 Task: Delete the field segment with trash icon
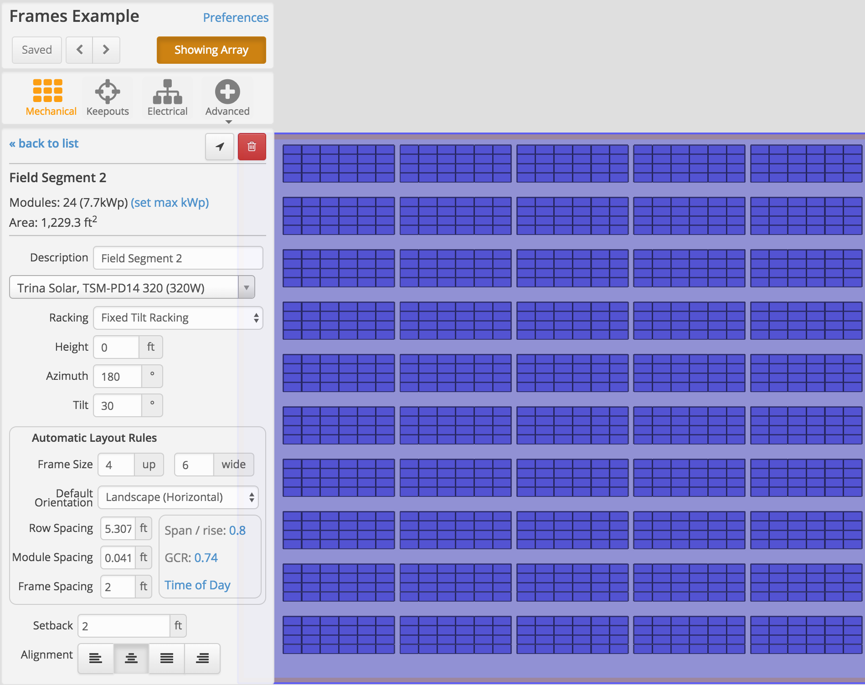(252, 147)
